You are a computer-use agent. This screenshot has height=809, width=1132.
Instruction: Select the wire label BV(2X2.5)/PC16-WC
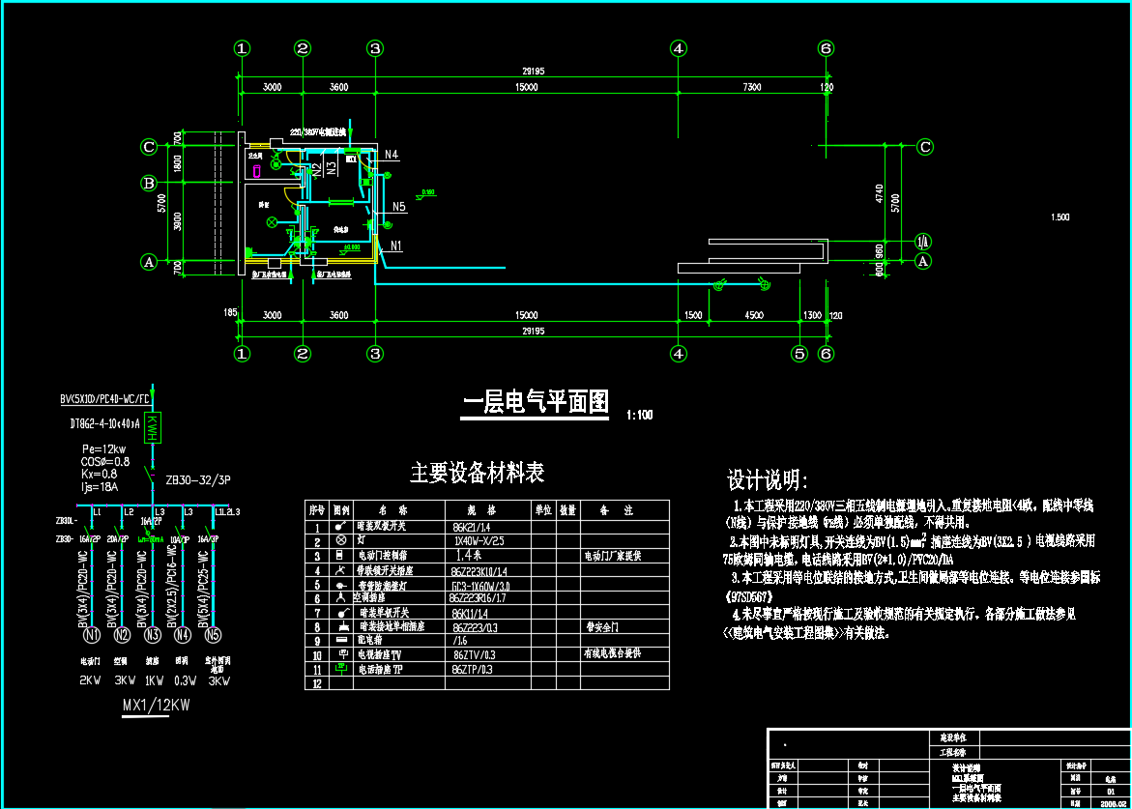coord(172,586)
